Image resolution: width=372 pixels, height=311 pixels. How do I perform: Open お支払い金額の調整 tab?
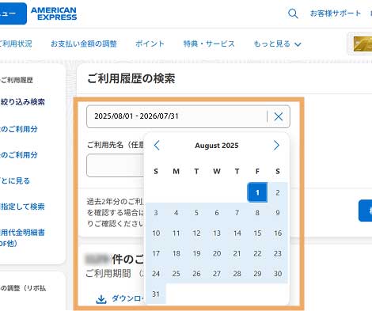(84, 44)
